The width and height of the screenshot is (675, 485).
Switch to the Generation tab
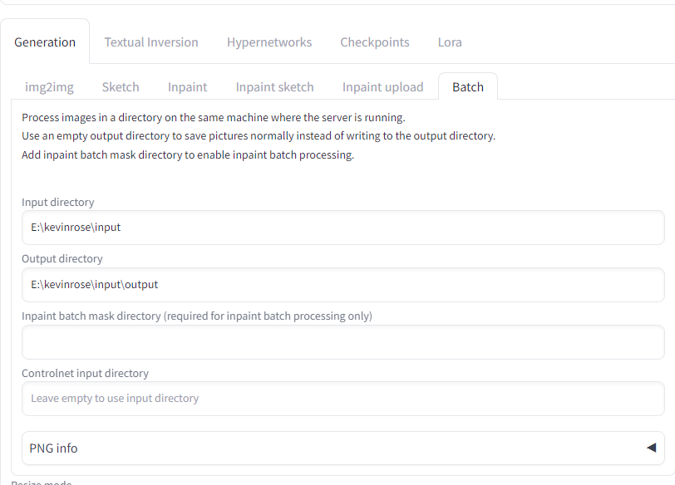(x=45, y=42)
